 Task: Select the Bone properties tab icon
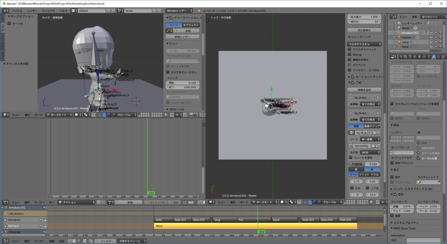point(433,57)
